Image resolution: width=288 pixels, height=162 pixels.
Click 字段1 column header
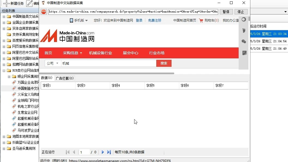point(58,85)
